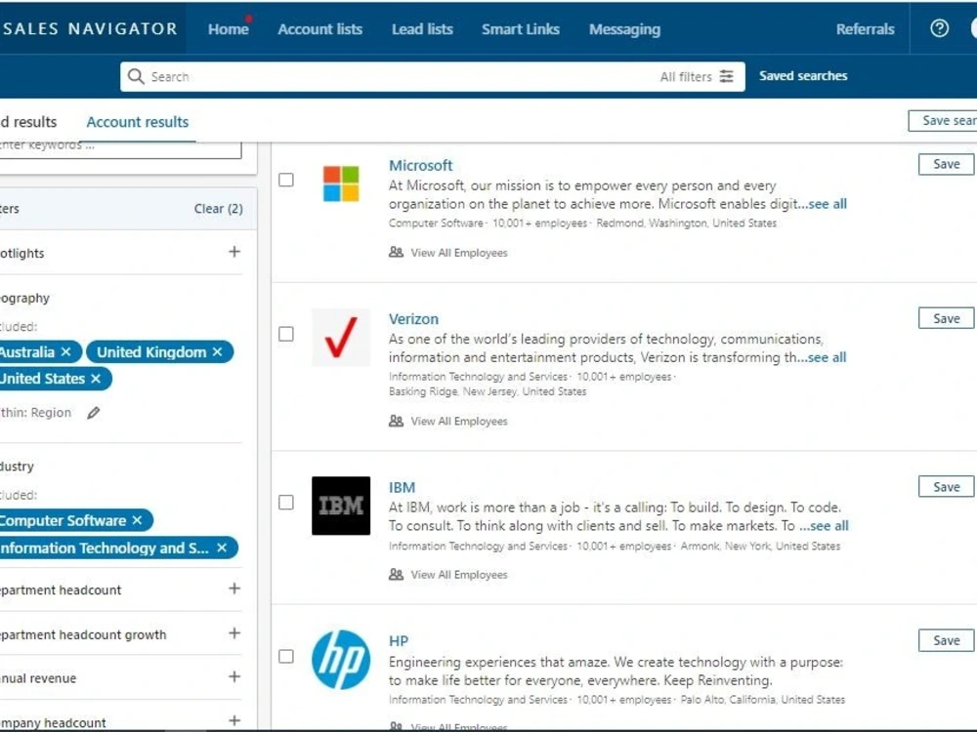The height and width of the screenshot is (732, 977).
Task: Remove the Computer Software industry filter
Action: click(x=137, y=520)
